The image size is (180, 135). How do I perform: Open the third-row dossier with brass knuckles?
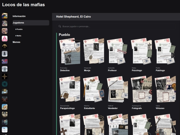[94, 124]
